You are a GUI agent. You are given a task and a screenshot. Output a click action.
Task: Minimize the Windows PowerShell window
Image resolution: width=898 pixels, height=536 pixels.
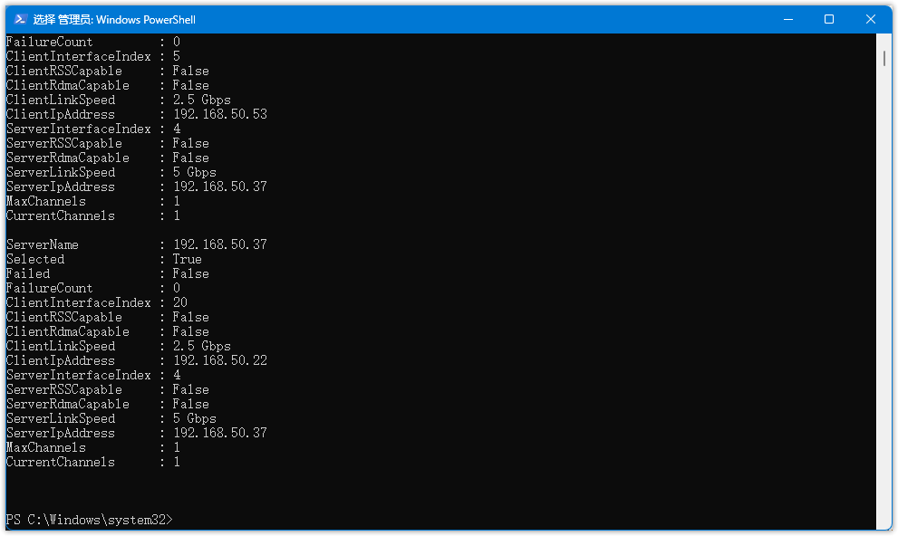[788, 19]
